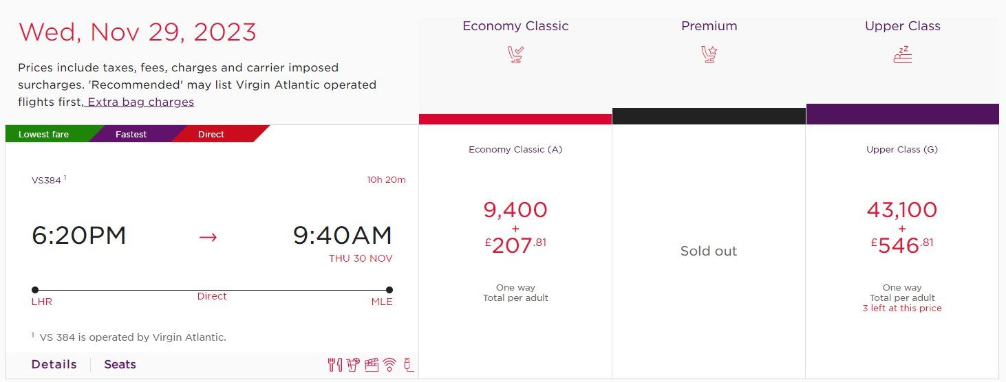Click the Sold out Premium fare cell
This screenshot has height=382, width=1006.
point(709,251)
